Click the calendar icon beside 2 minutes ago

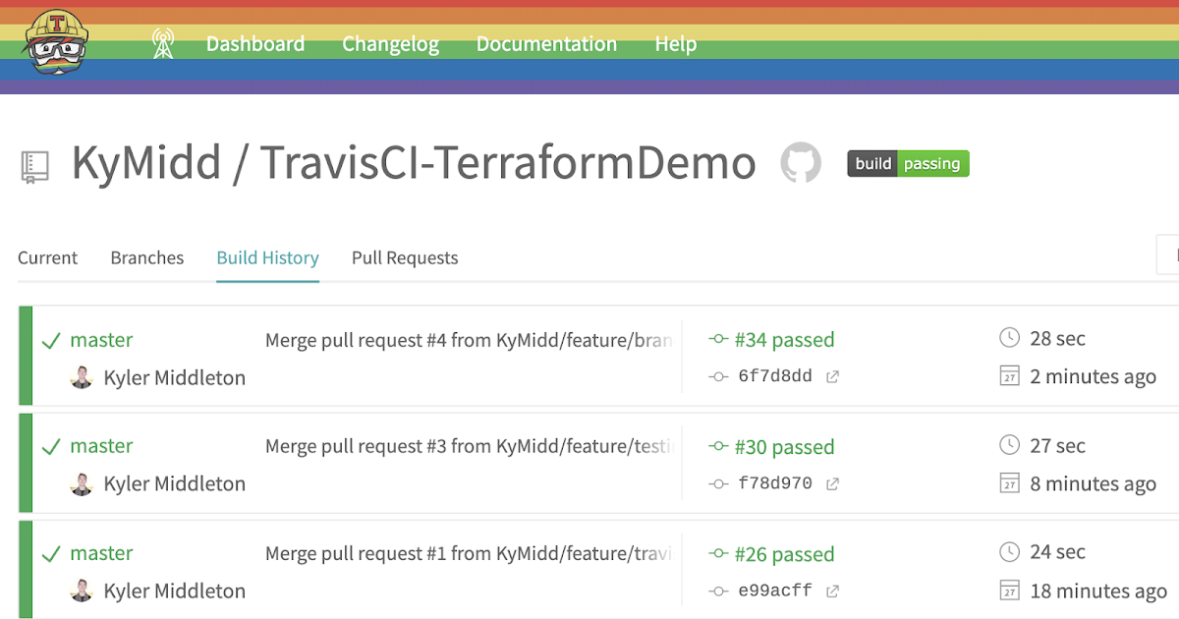tap(1009, 375)
